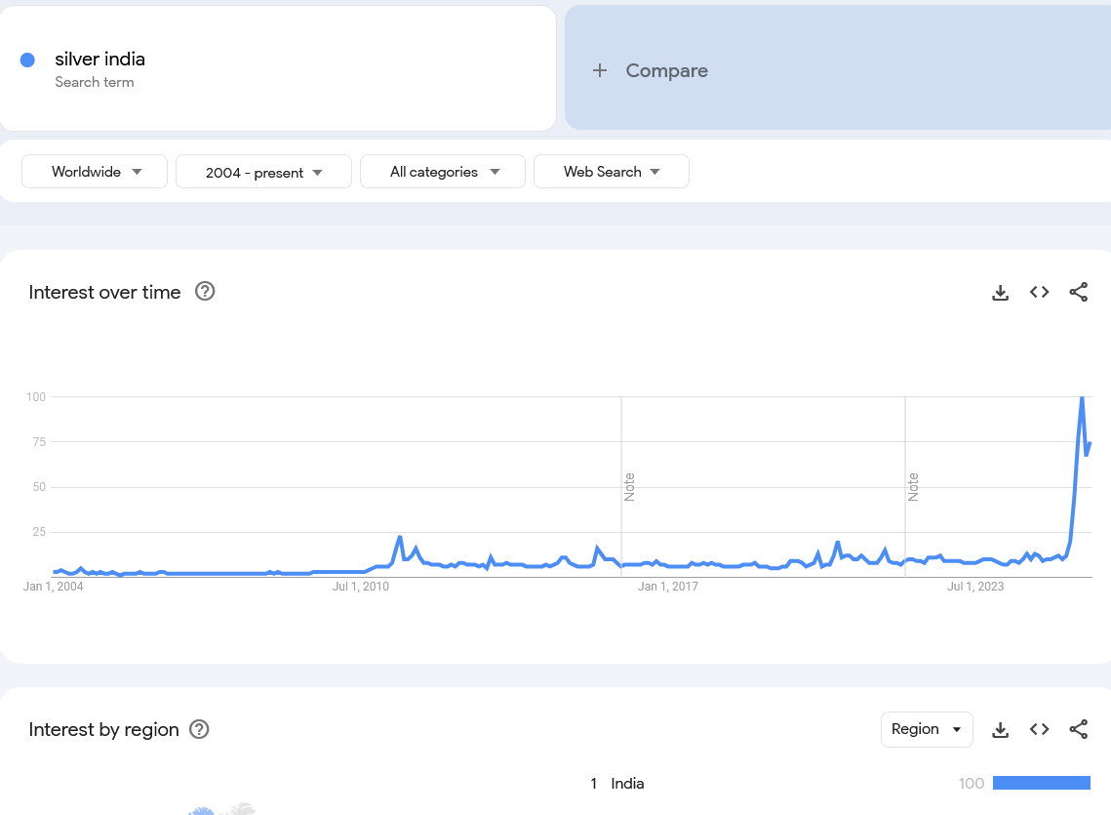Viewport: 1111px width, 815px height.
Task: Click the Jul 1, 2010 axis label
Action: point(361,587)
